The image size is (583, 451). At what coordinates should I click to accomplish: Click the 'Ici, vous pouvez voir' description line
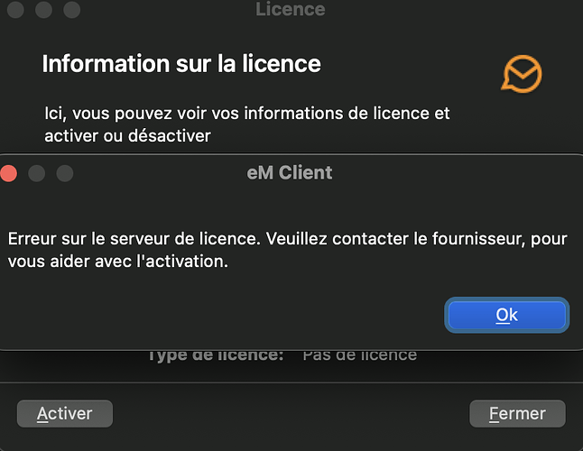[247, 114]
